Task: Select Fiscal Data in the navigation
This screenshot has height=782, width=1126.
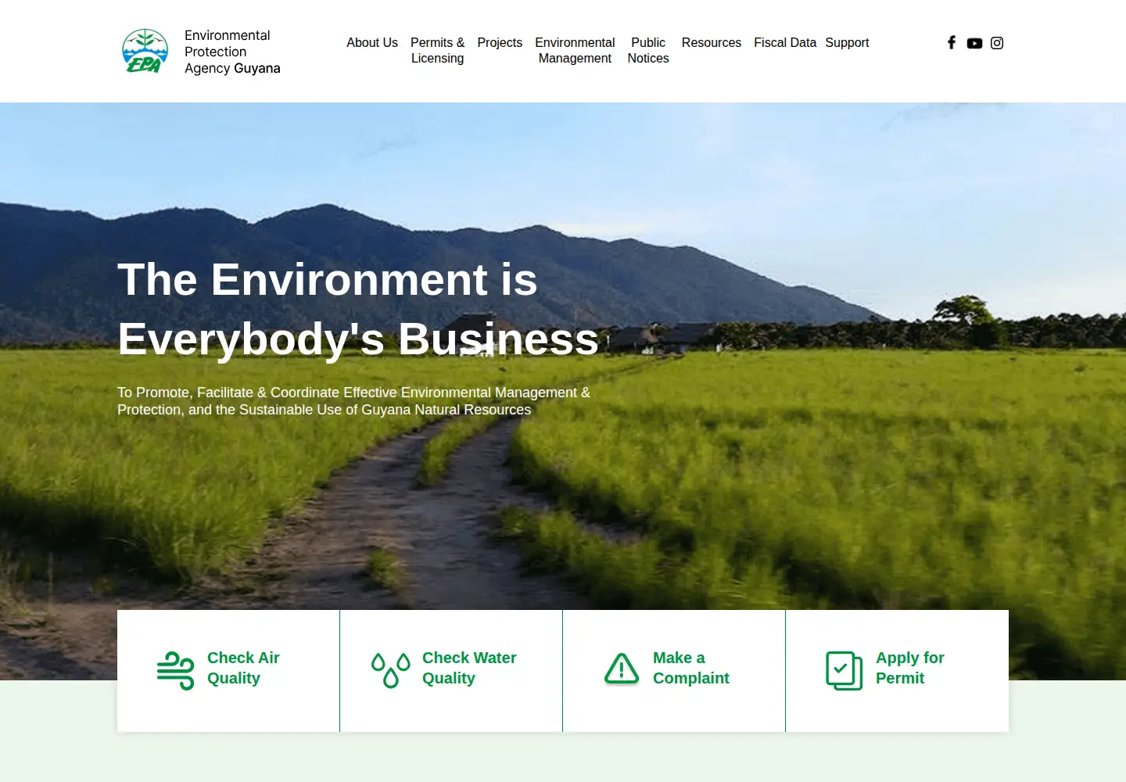Action: 785,42
